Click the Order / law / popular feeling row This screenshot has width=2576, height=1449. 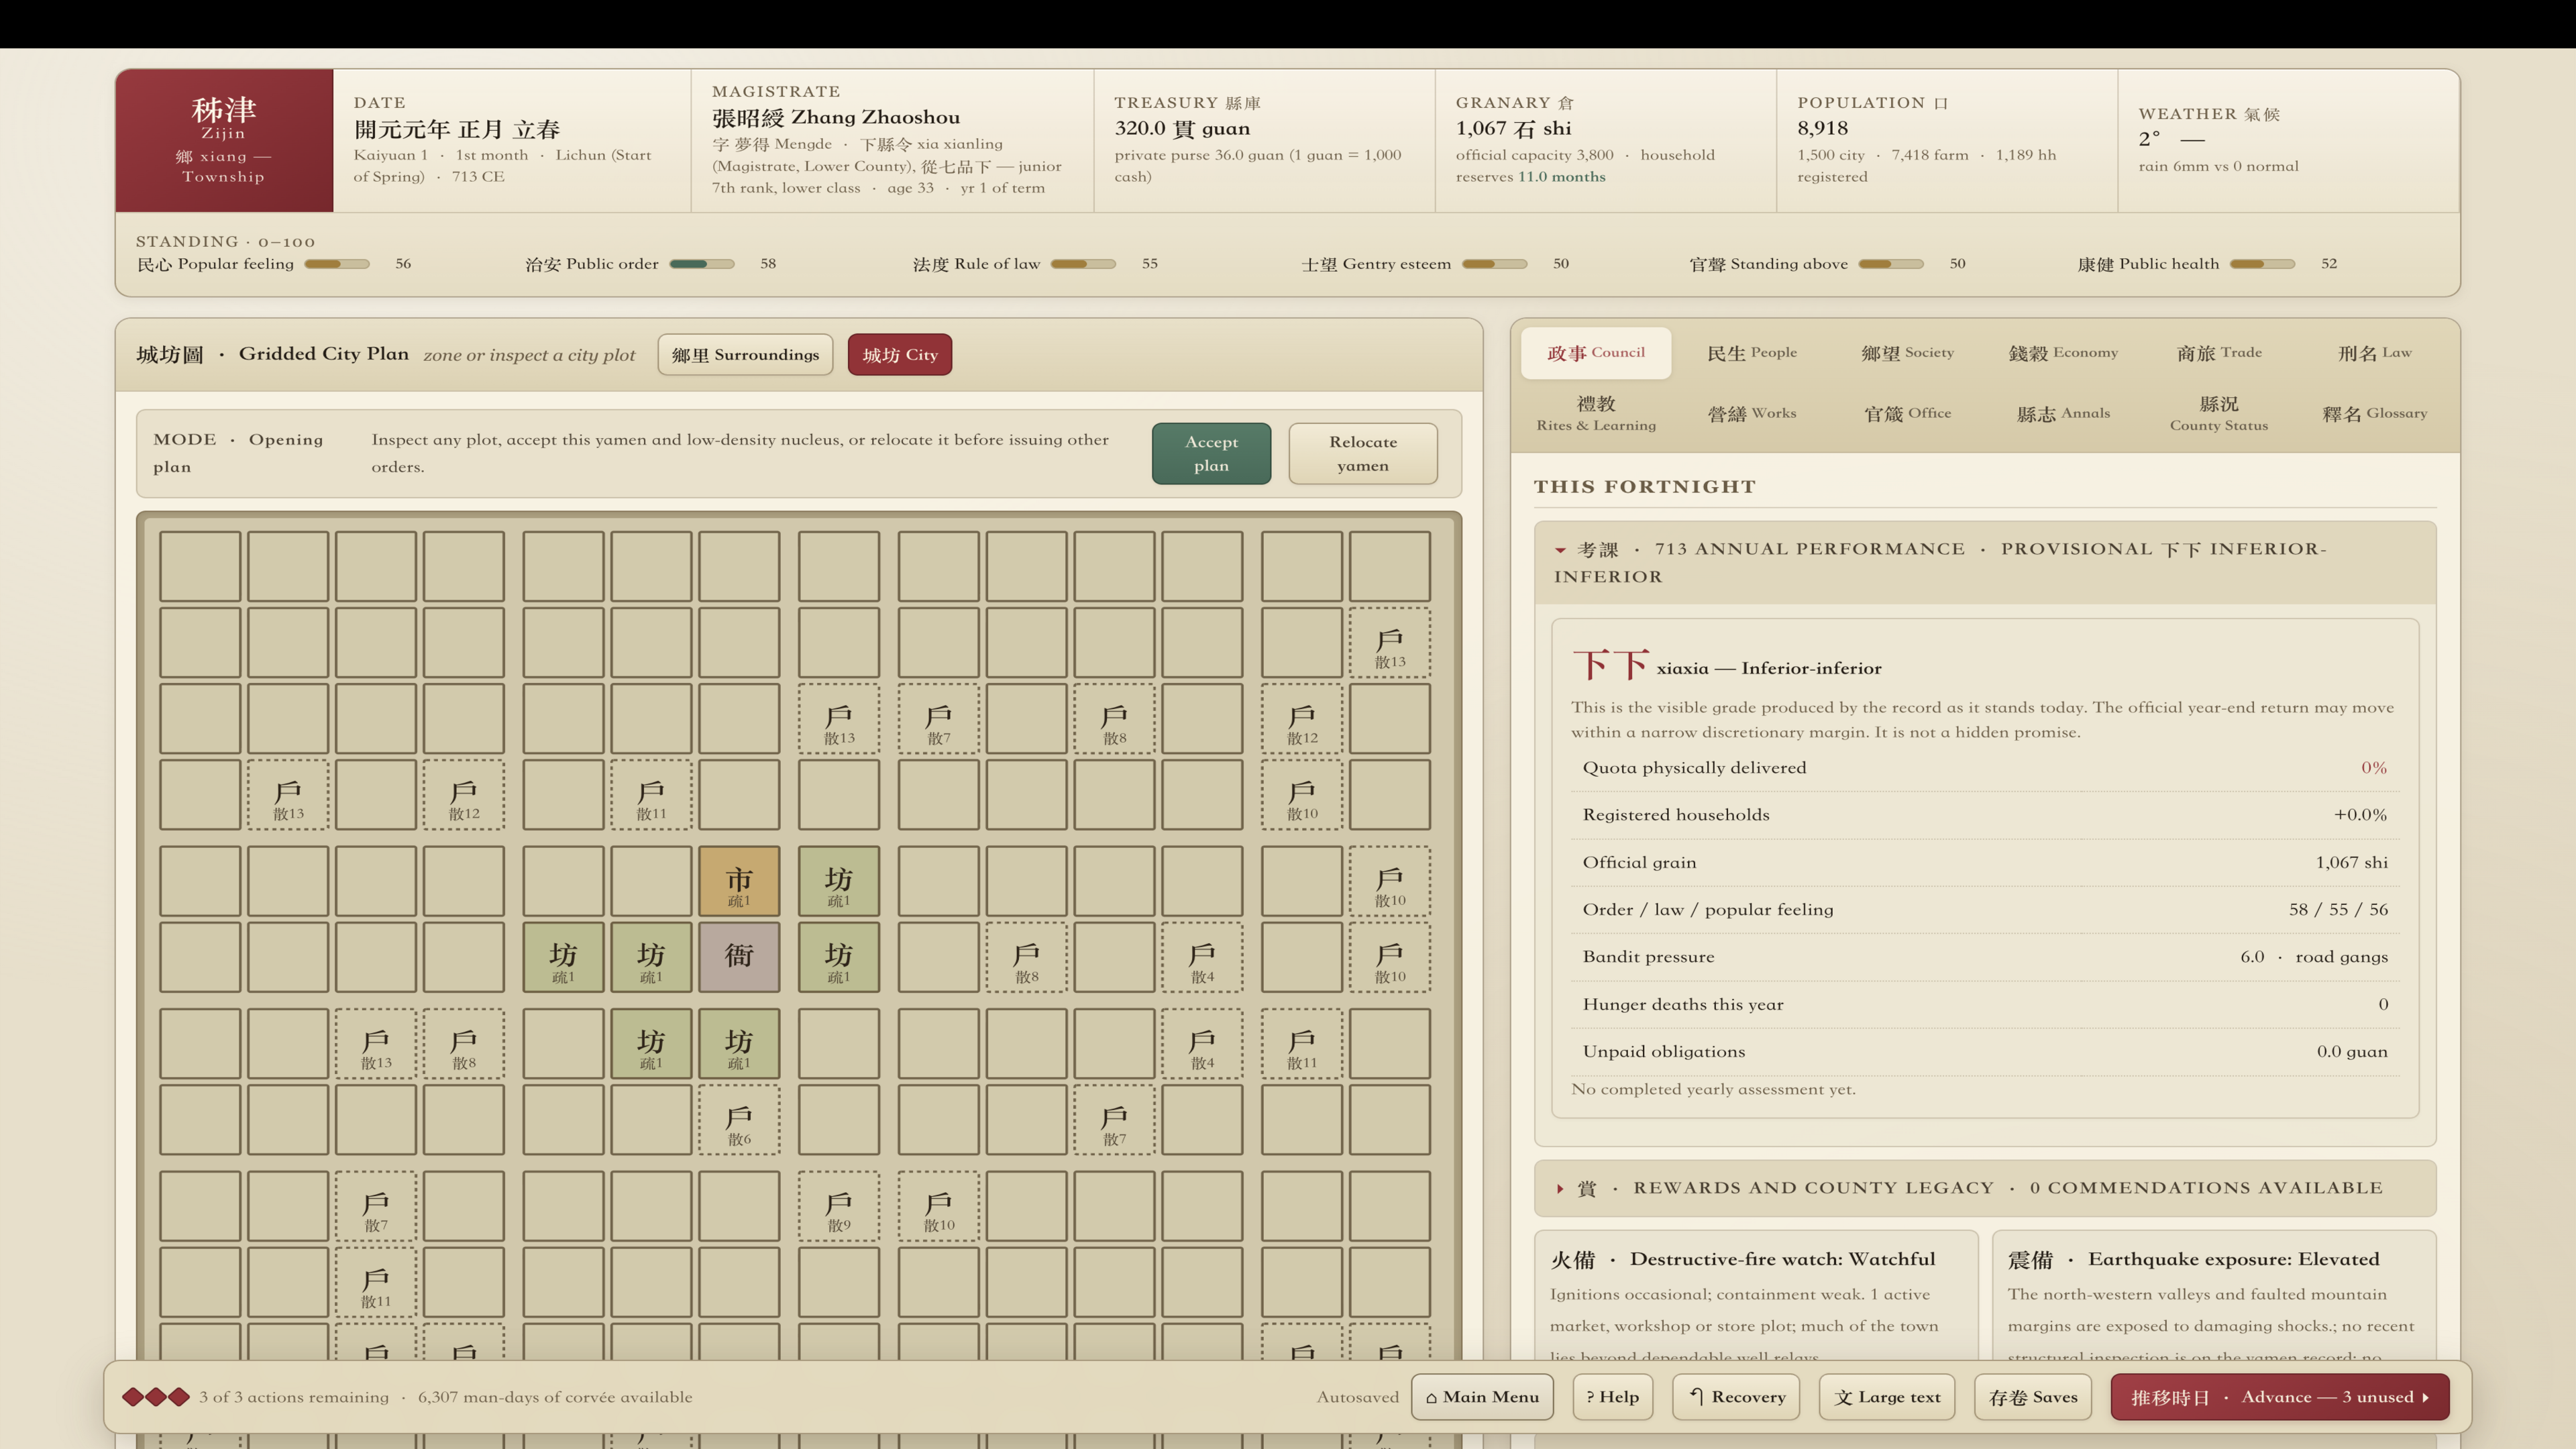coord(1985,910)
